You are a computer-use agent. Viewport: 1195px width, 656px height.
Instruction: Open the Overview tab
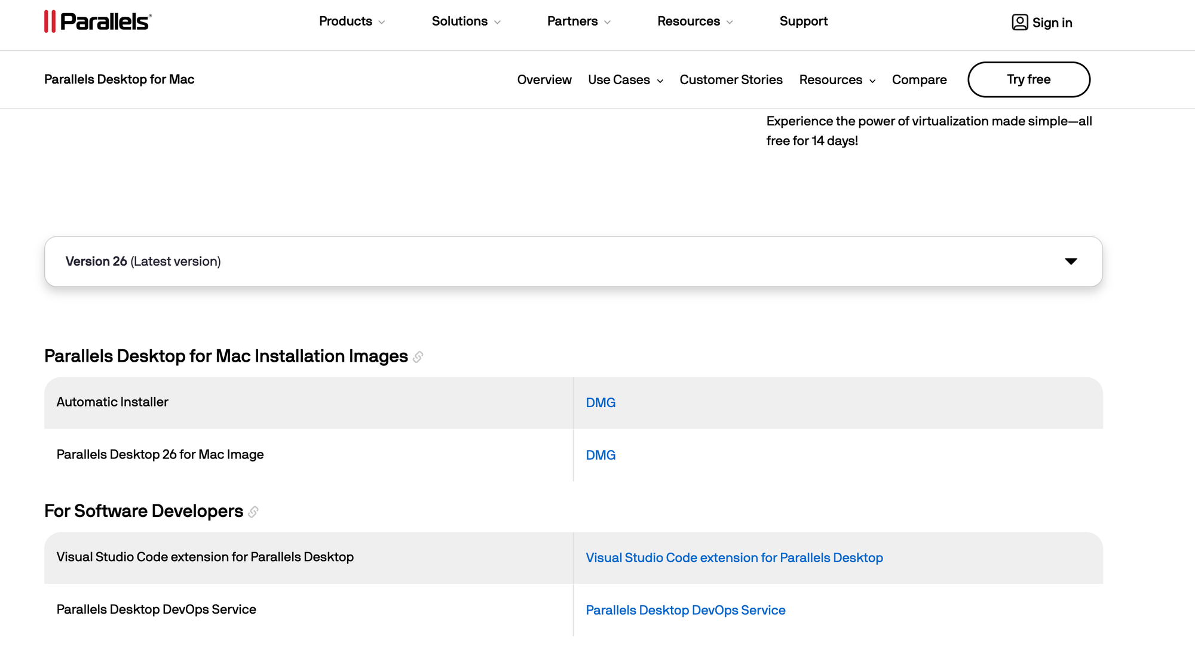[544, 80]
